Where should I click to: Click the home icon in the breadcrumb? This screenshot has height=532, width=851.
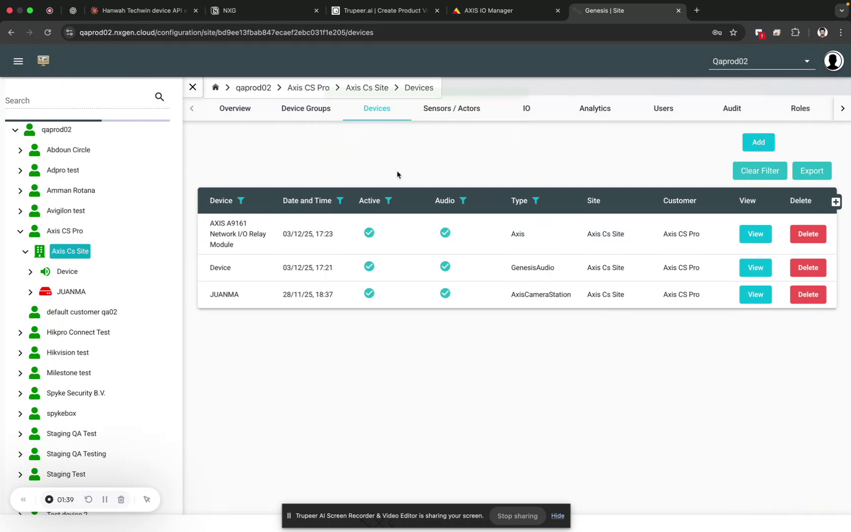click(x=215, y=87)
